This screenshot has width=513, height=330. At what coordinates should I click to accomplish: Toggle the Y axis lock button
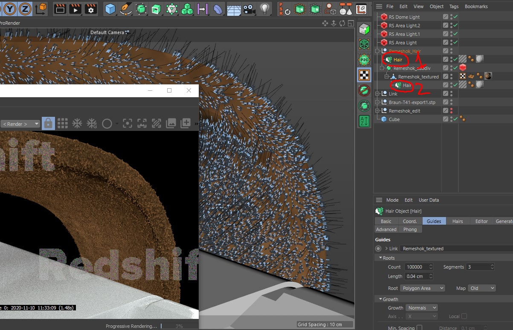9,8
